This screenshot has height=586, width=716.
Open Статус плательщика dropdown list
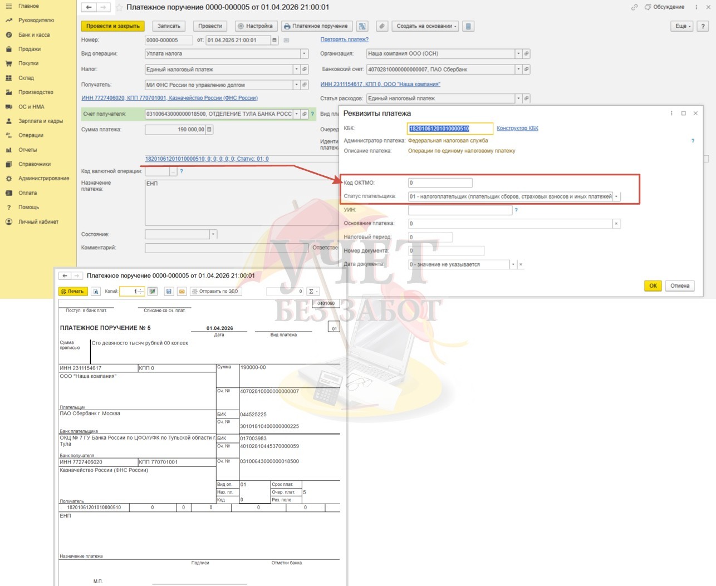coord(616,196)
